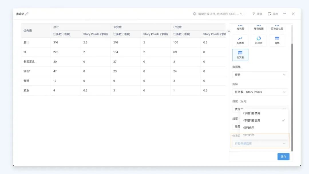The image size is (309, 174).
Task: Select the 柱状图 bar chart type
Action: (240, 28)
